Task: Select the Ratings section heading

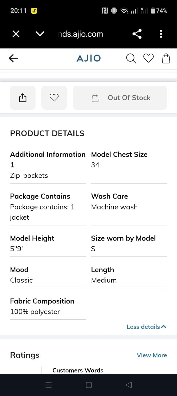Action: click(x=25, y=355)
